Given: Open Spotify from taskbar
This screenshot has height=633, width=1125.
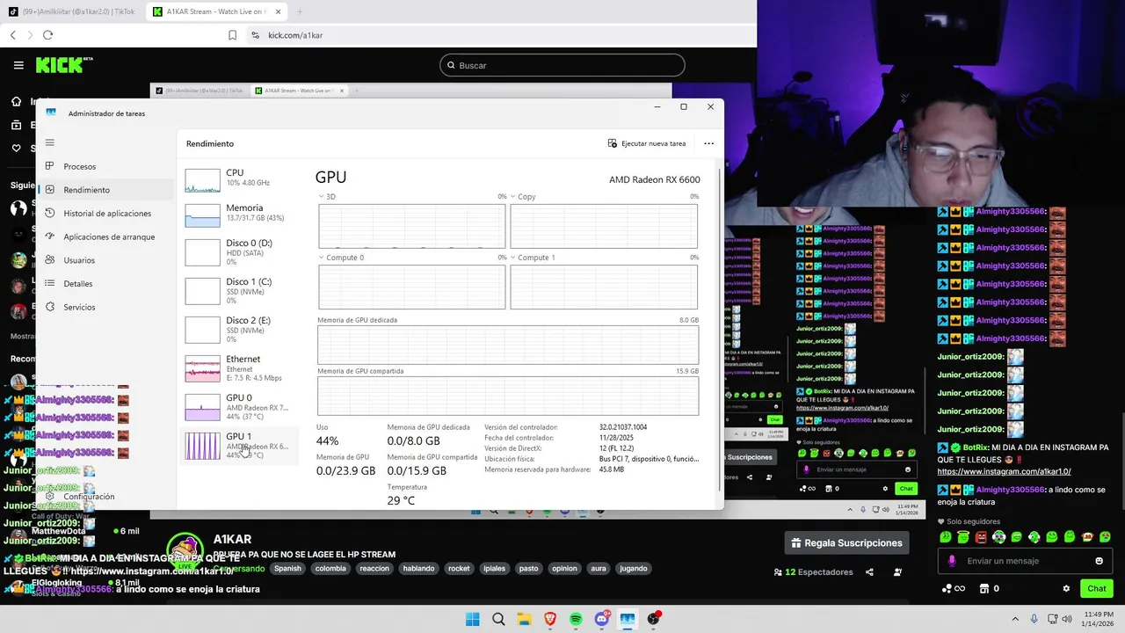Looking at the screenshot, I should click(x=576, y=619).
